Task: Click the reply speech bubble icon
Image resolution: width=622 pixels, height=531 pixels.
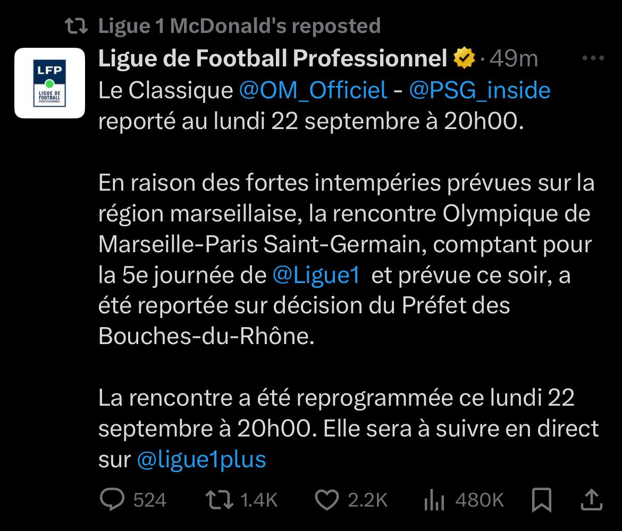Action: [112, 499]
